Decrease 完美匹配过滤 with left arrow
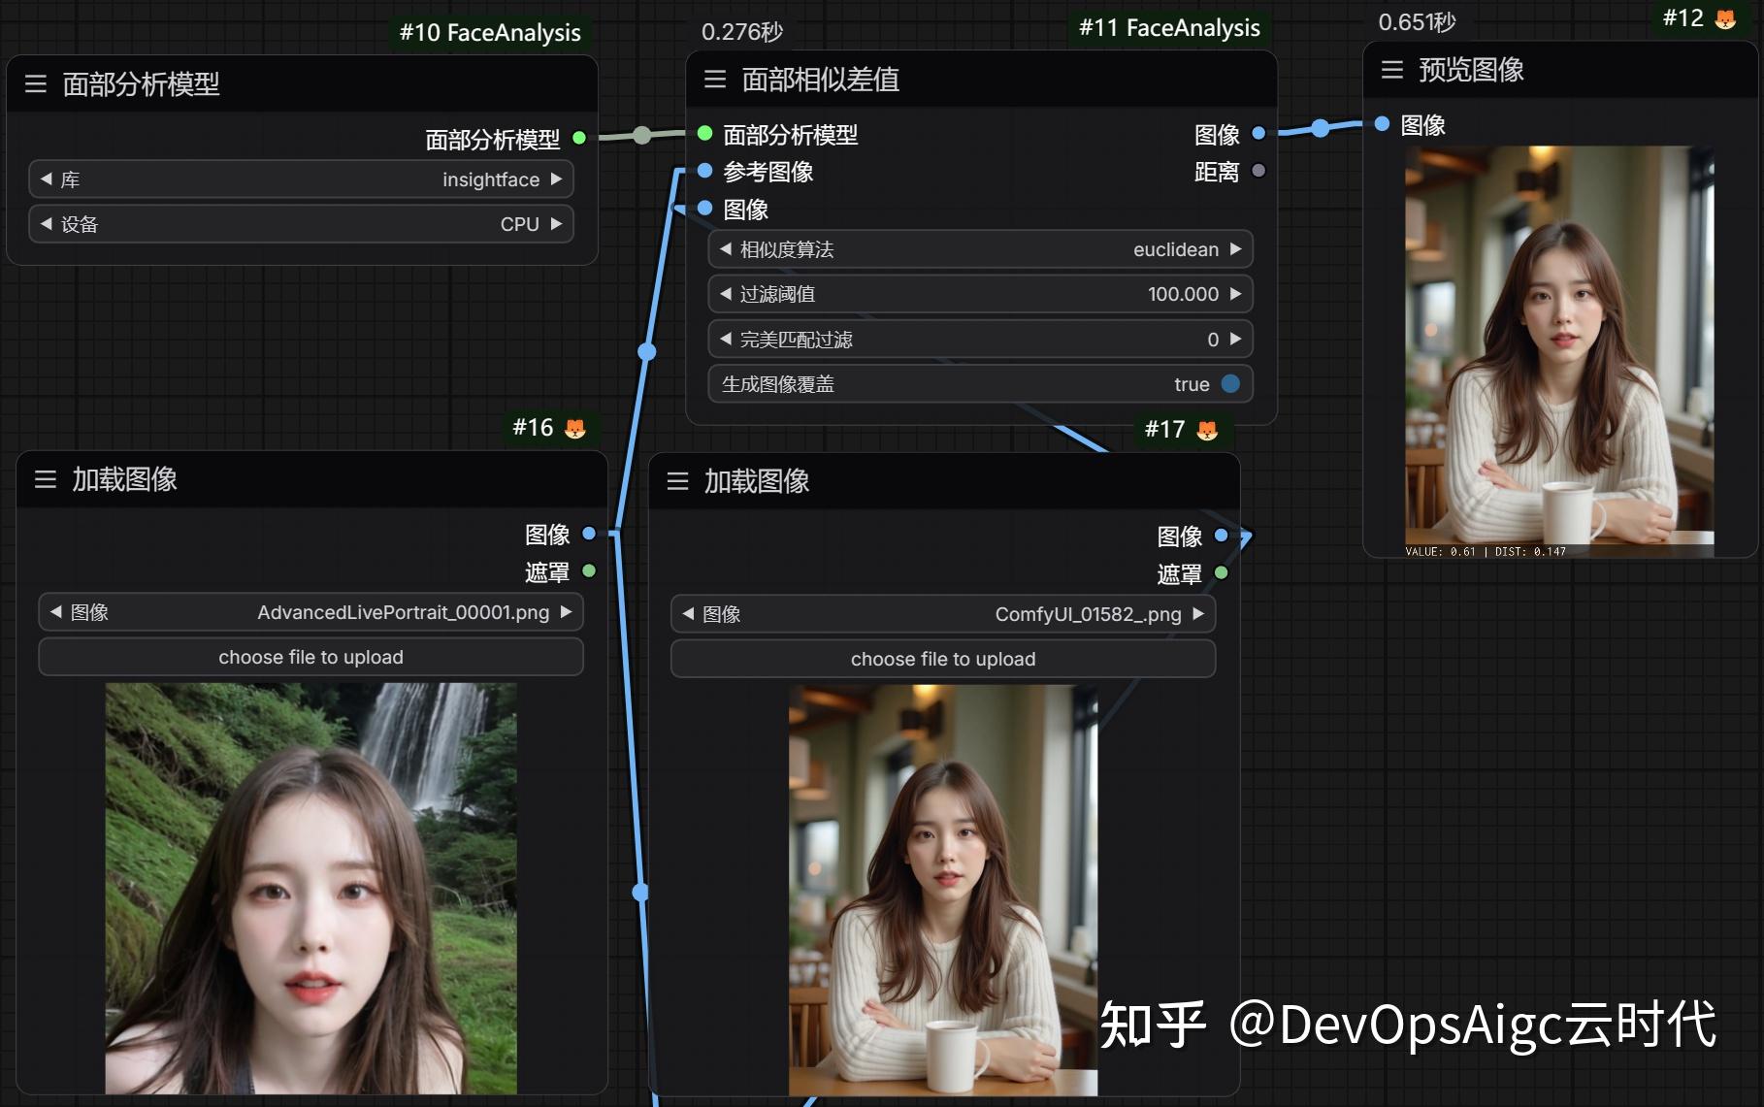 tap(725, 339)
